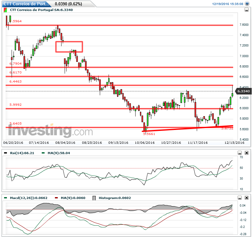Viewport: 252px width, 237px height.
Task: Select the CTT Correios de Port... chart tab
Action: [x=26, y=4]
